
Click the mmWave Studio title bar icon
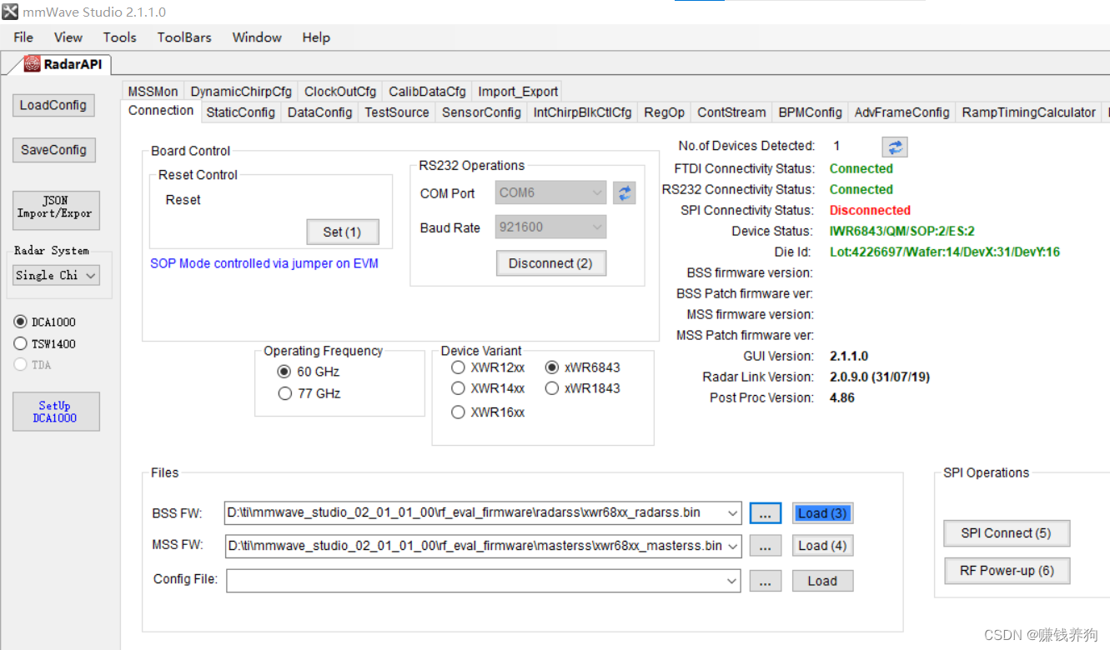[9, 12]
